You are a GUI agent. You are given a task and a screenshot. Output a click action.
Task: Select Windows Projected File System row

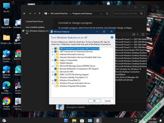[73, 86]
